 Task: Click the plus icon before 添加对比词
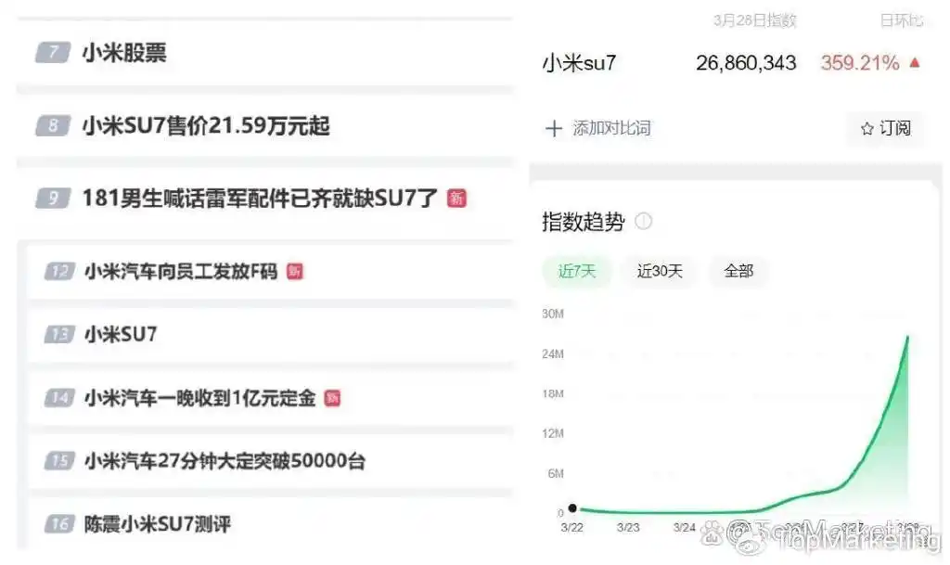pyautogui.click(x=555, y=130)
